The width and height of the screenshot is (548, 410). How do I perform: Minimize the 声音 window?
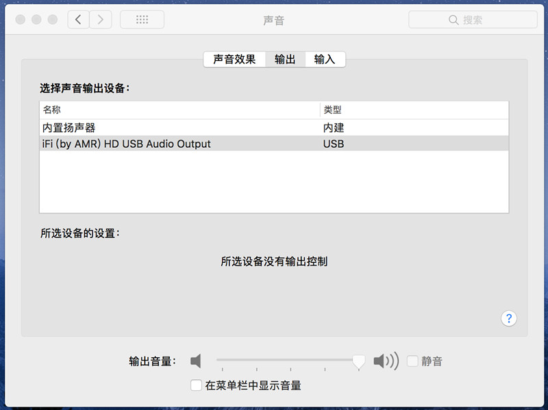coord(36,20)
